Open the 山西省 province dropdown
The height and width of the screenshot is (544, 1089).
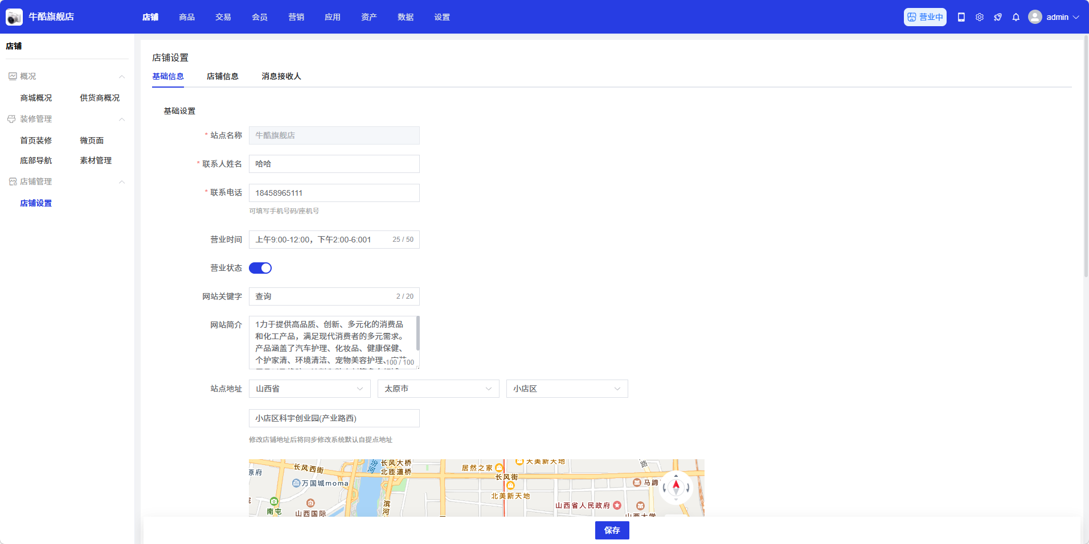309,389
